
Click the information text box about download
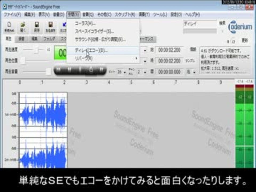click(x=225, y=60)
